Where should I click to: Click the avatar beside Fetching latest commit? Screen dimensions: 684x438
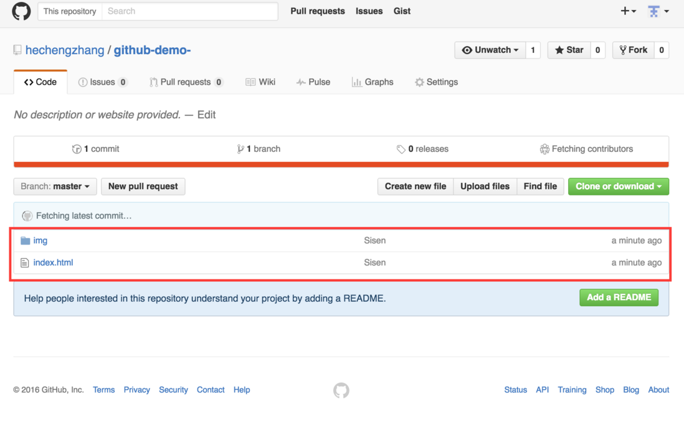pos(27,216)
